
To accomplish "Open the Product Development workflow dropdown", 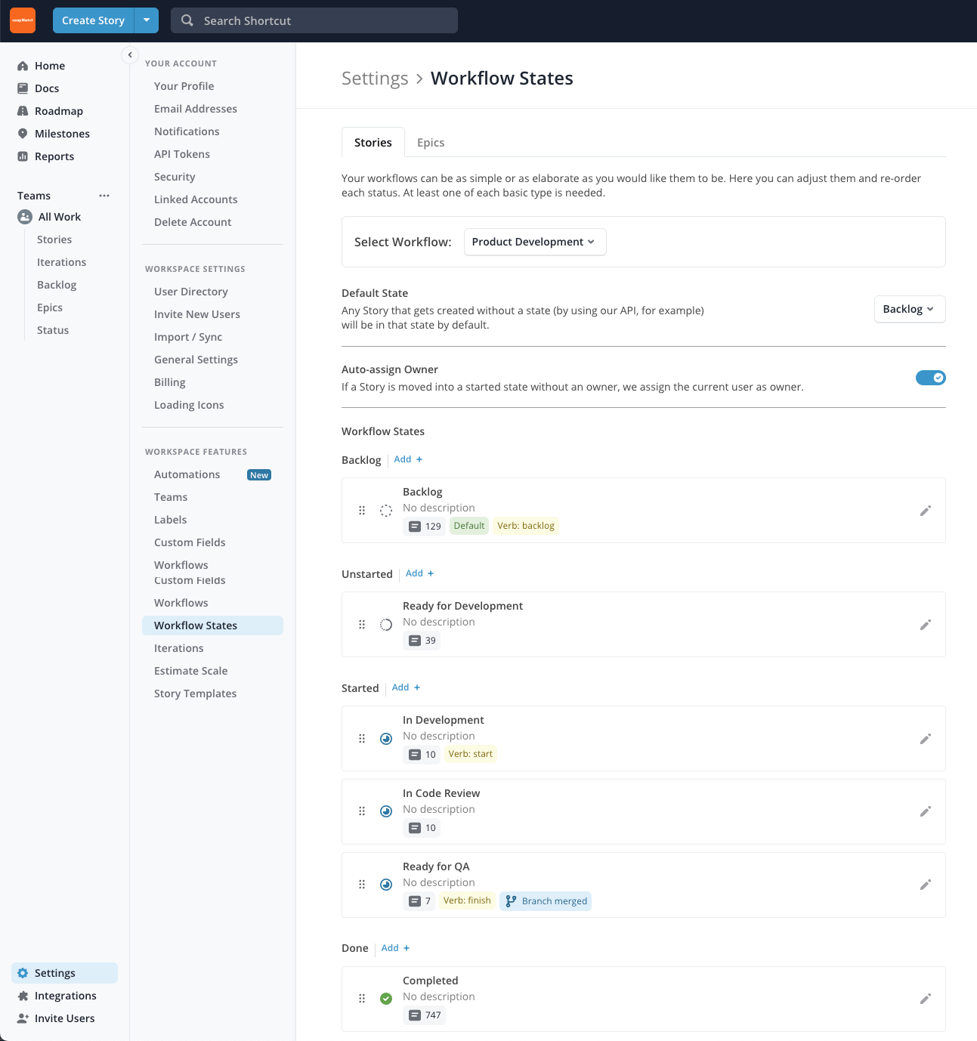I will tap(534, 242).
